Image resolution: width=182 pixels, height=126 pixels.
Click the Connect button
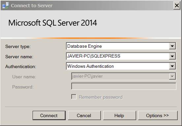[49, 115]
